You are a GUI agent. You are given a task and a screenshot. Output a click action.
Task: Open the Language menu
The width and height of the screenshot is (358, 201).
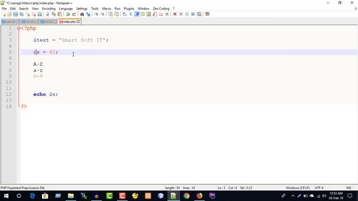(x=66, y=9)
